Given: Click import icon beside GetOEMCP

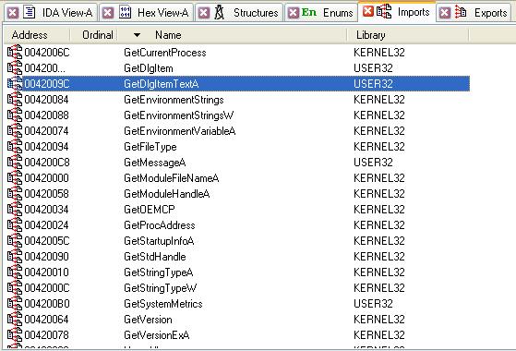Looking at the screenshot, I should pos(15,210).
